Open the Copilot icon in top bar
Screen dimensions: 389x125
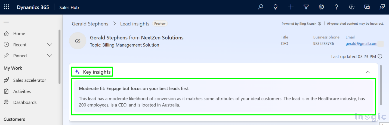pyautogui.click(x=352, y=7)
